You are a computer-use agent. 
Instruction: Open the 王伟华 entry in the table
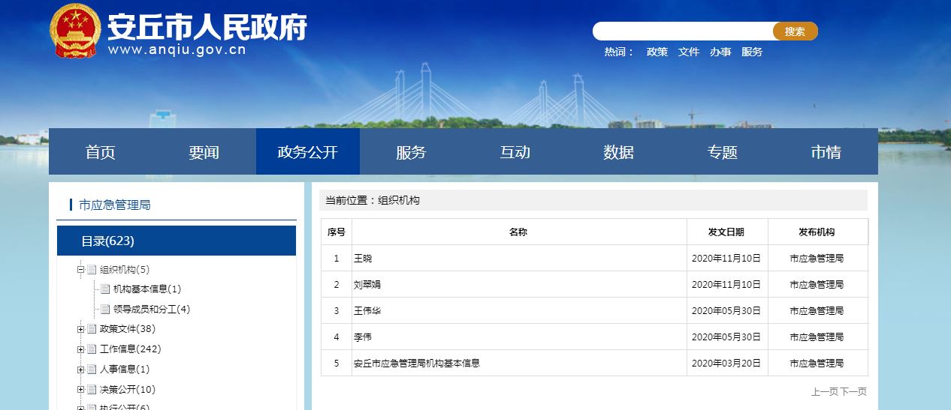pos(367,311)
